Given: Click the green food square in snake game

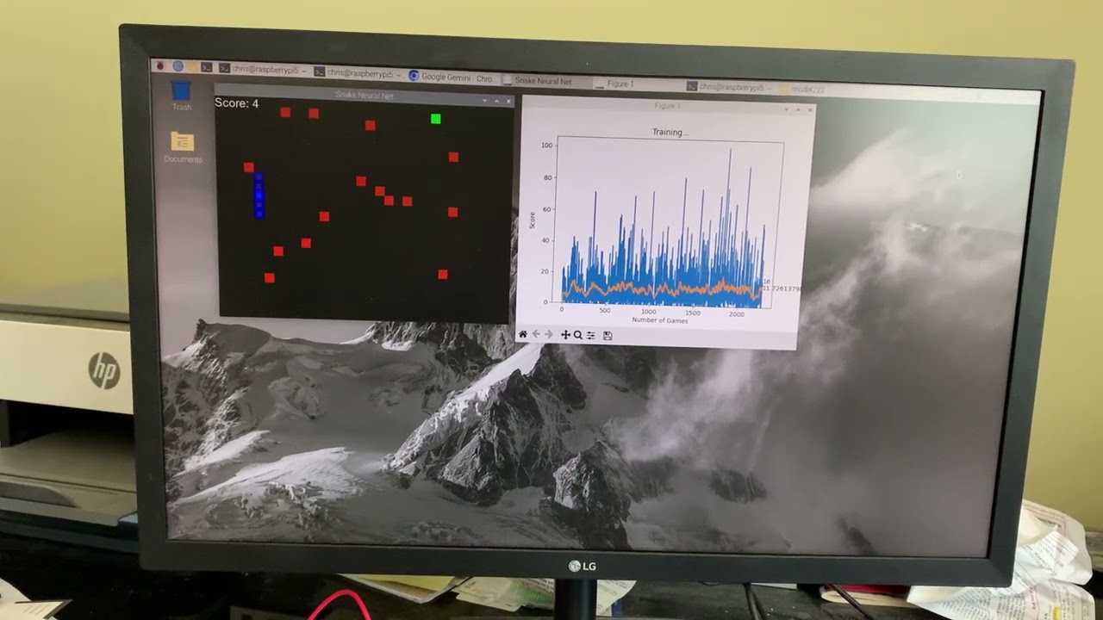Looking at the screenshot, I should (436, 119).
